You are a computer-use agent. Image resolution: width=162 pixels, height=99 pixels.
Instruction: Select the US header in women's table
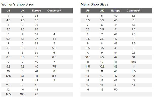[8, 11]
